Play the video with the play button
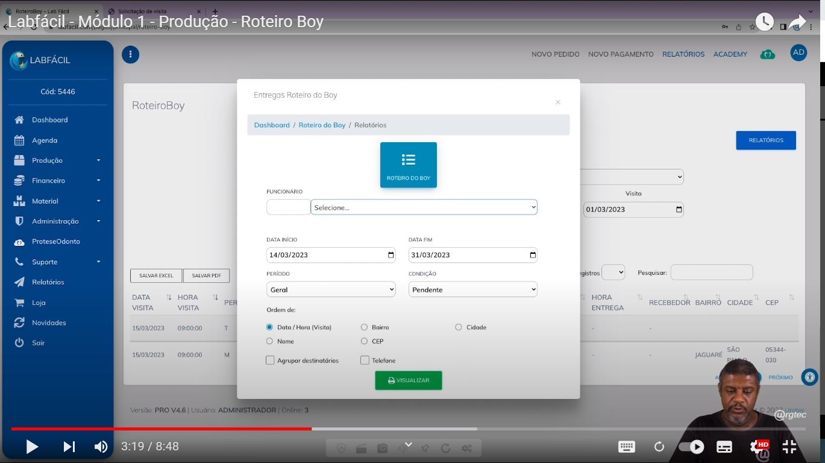The image size is (825, 463). tap(32, 447)
